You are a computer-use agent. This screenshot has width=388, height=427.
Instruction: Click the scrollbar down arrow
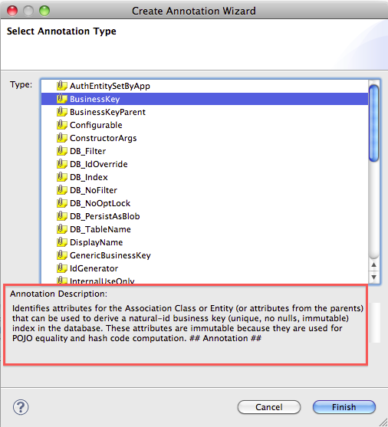click(374, 278)
